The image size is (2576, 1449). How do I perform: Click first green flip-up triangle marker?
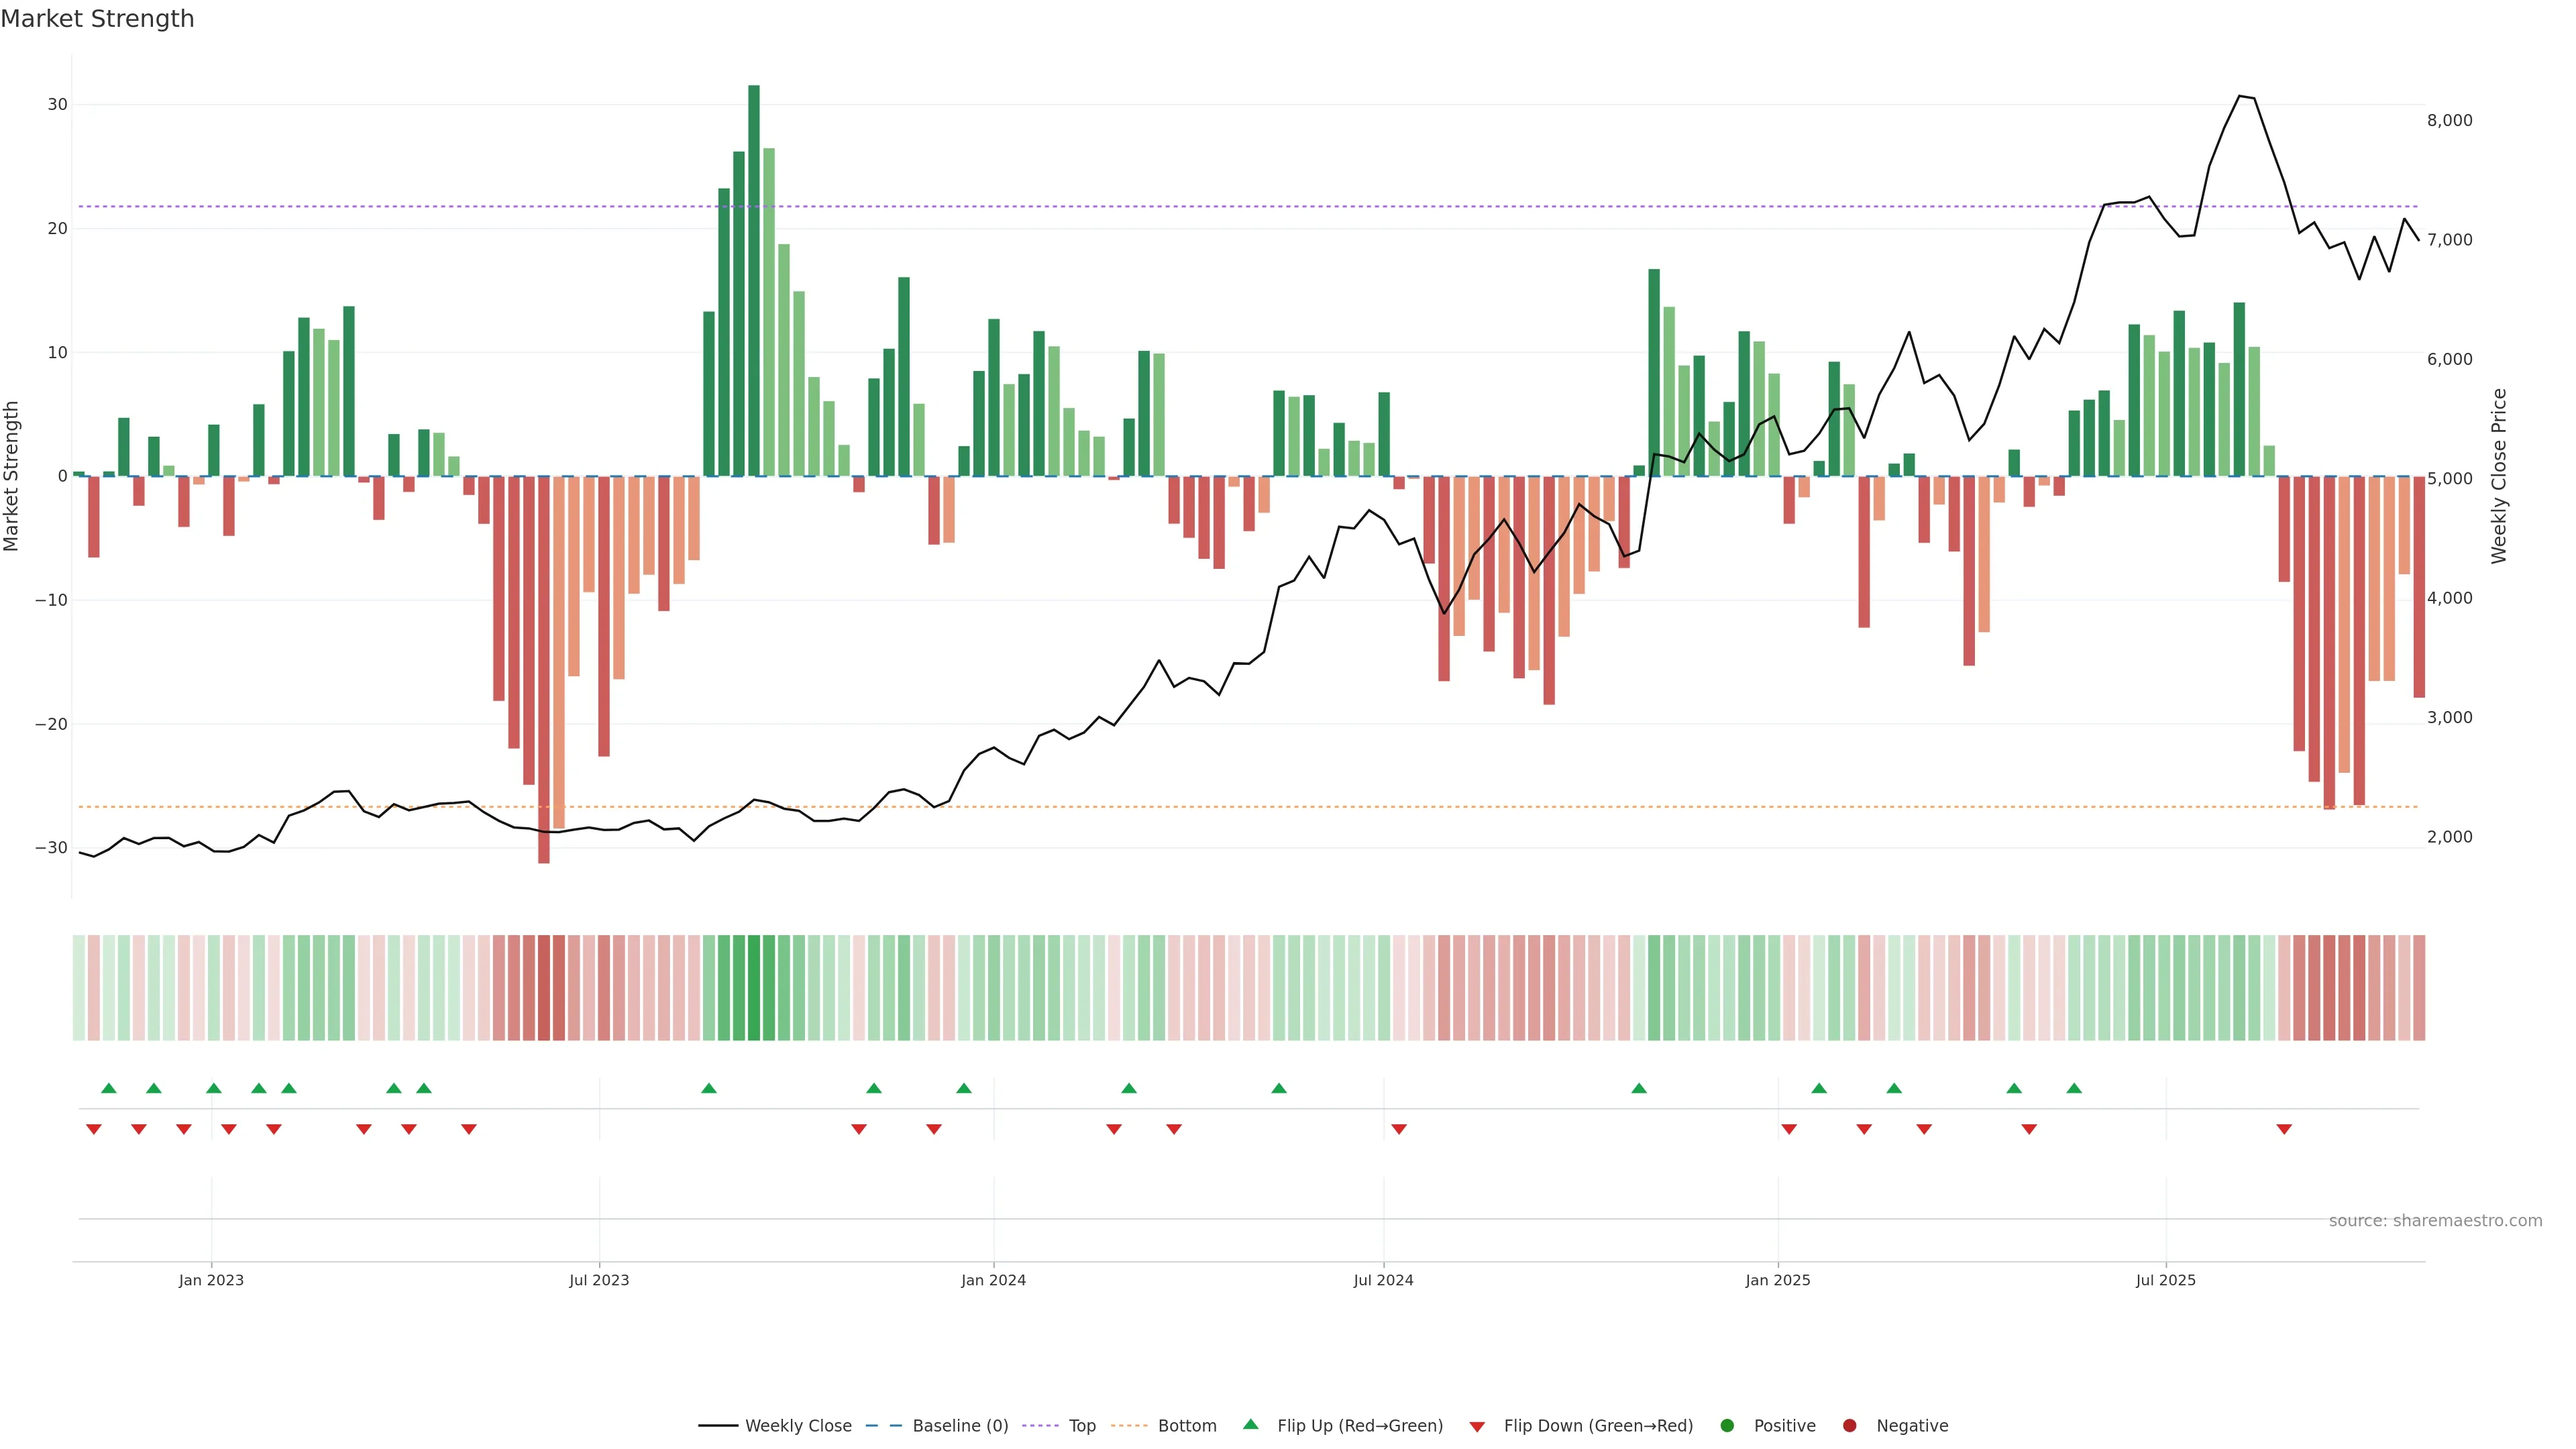click(109, 1088)
